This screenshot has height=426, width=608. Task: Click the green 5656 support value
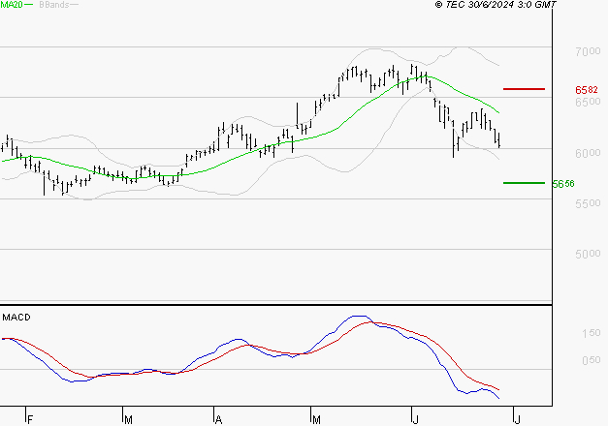pyautogui.click(x=563, y=184)
